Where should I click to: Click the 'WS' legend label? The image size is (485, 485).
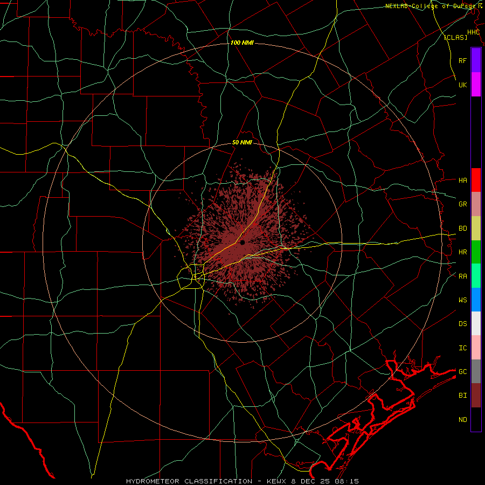point(463,300)
